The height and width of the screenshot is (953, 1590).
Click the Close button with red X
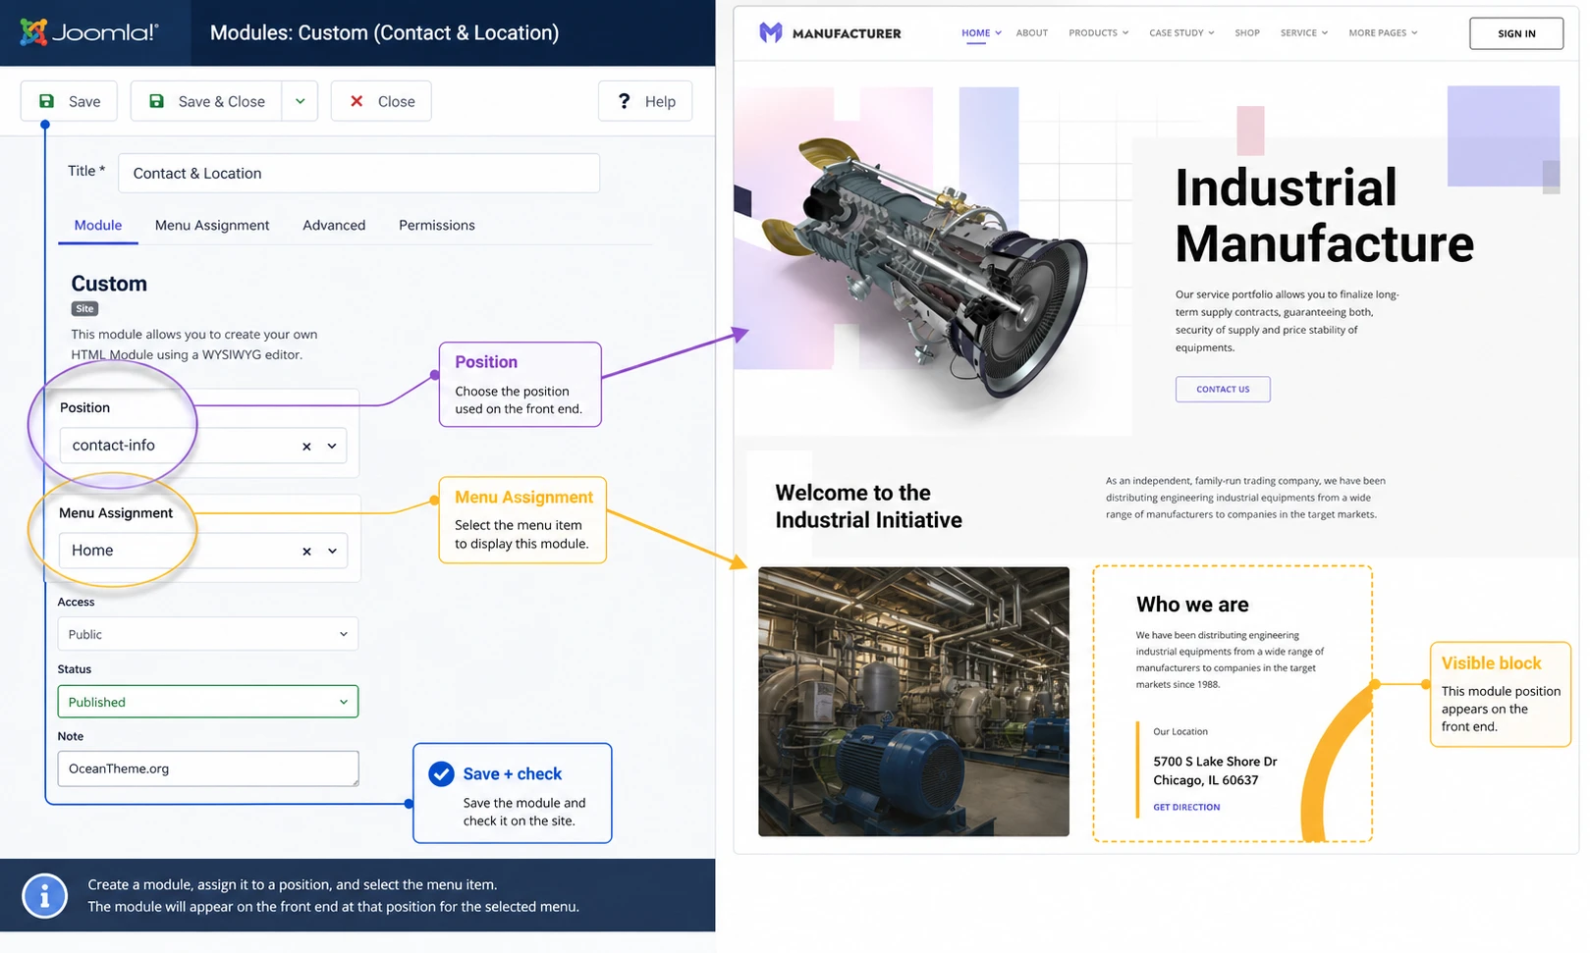(x=381, y=101)
